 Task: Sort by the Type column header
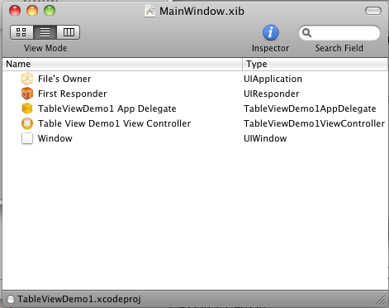click(x=315, y=64)
